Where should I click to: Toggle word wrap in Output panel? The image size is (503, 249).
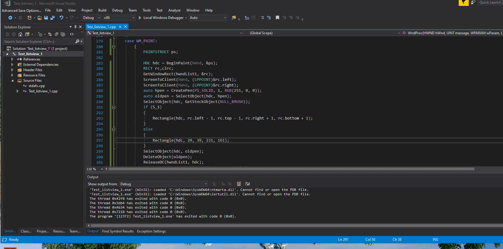(248, 184)
